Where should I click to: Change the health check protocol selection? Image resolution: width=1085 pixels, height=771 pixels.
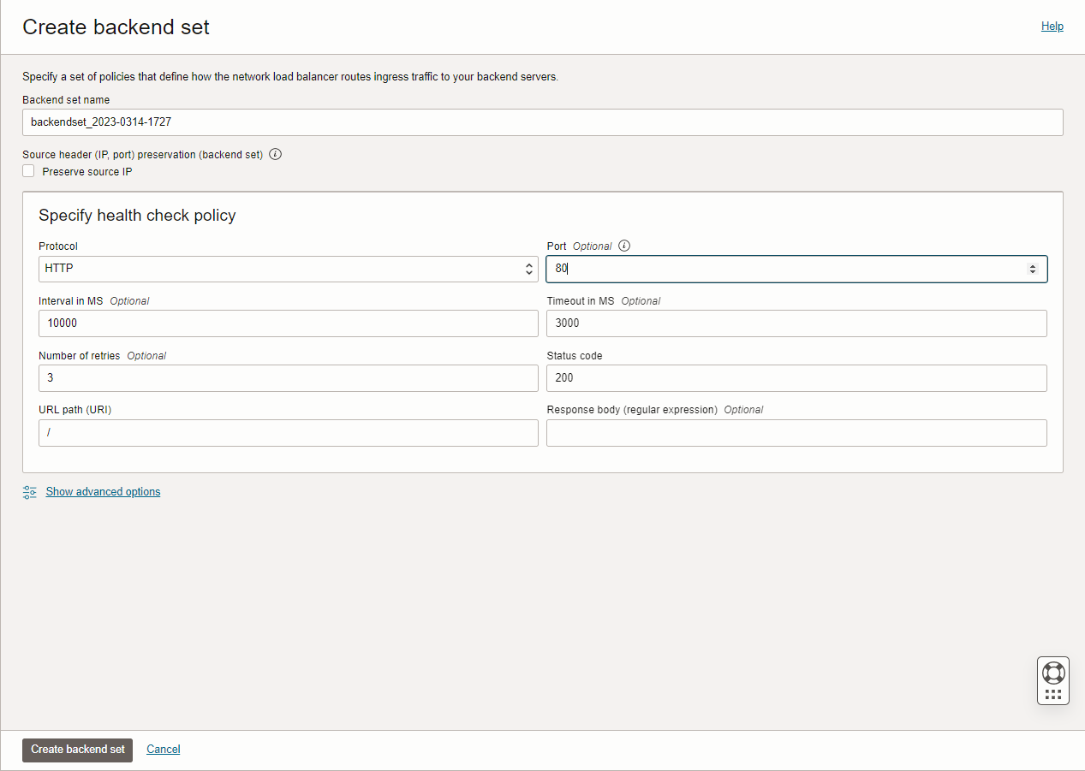(x=289, y=269)
